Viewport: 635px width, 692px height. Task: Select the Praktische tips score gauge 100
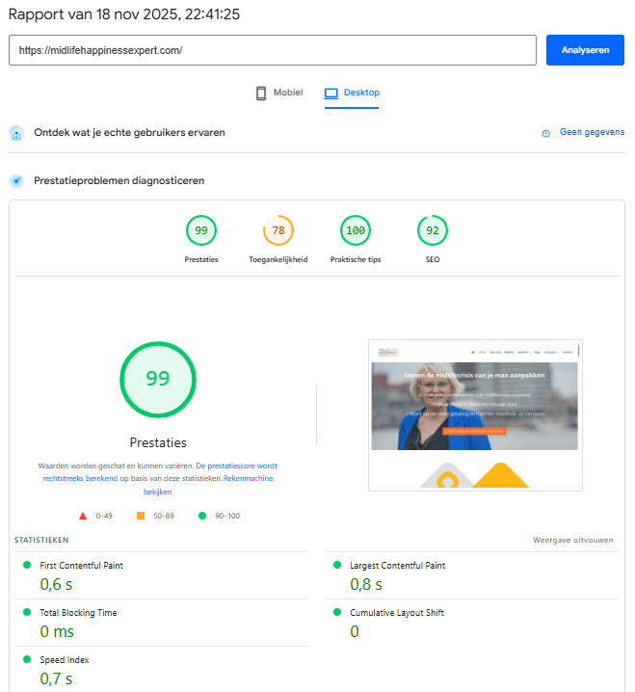pos(356,231)
